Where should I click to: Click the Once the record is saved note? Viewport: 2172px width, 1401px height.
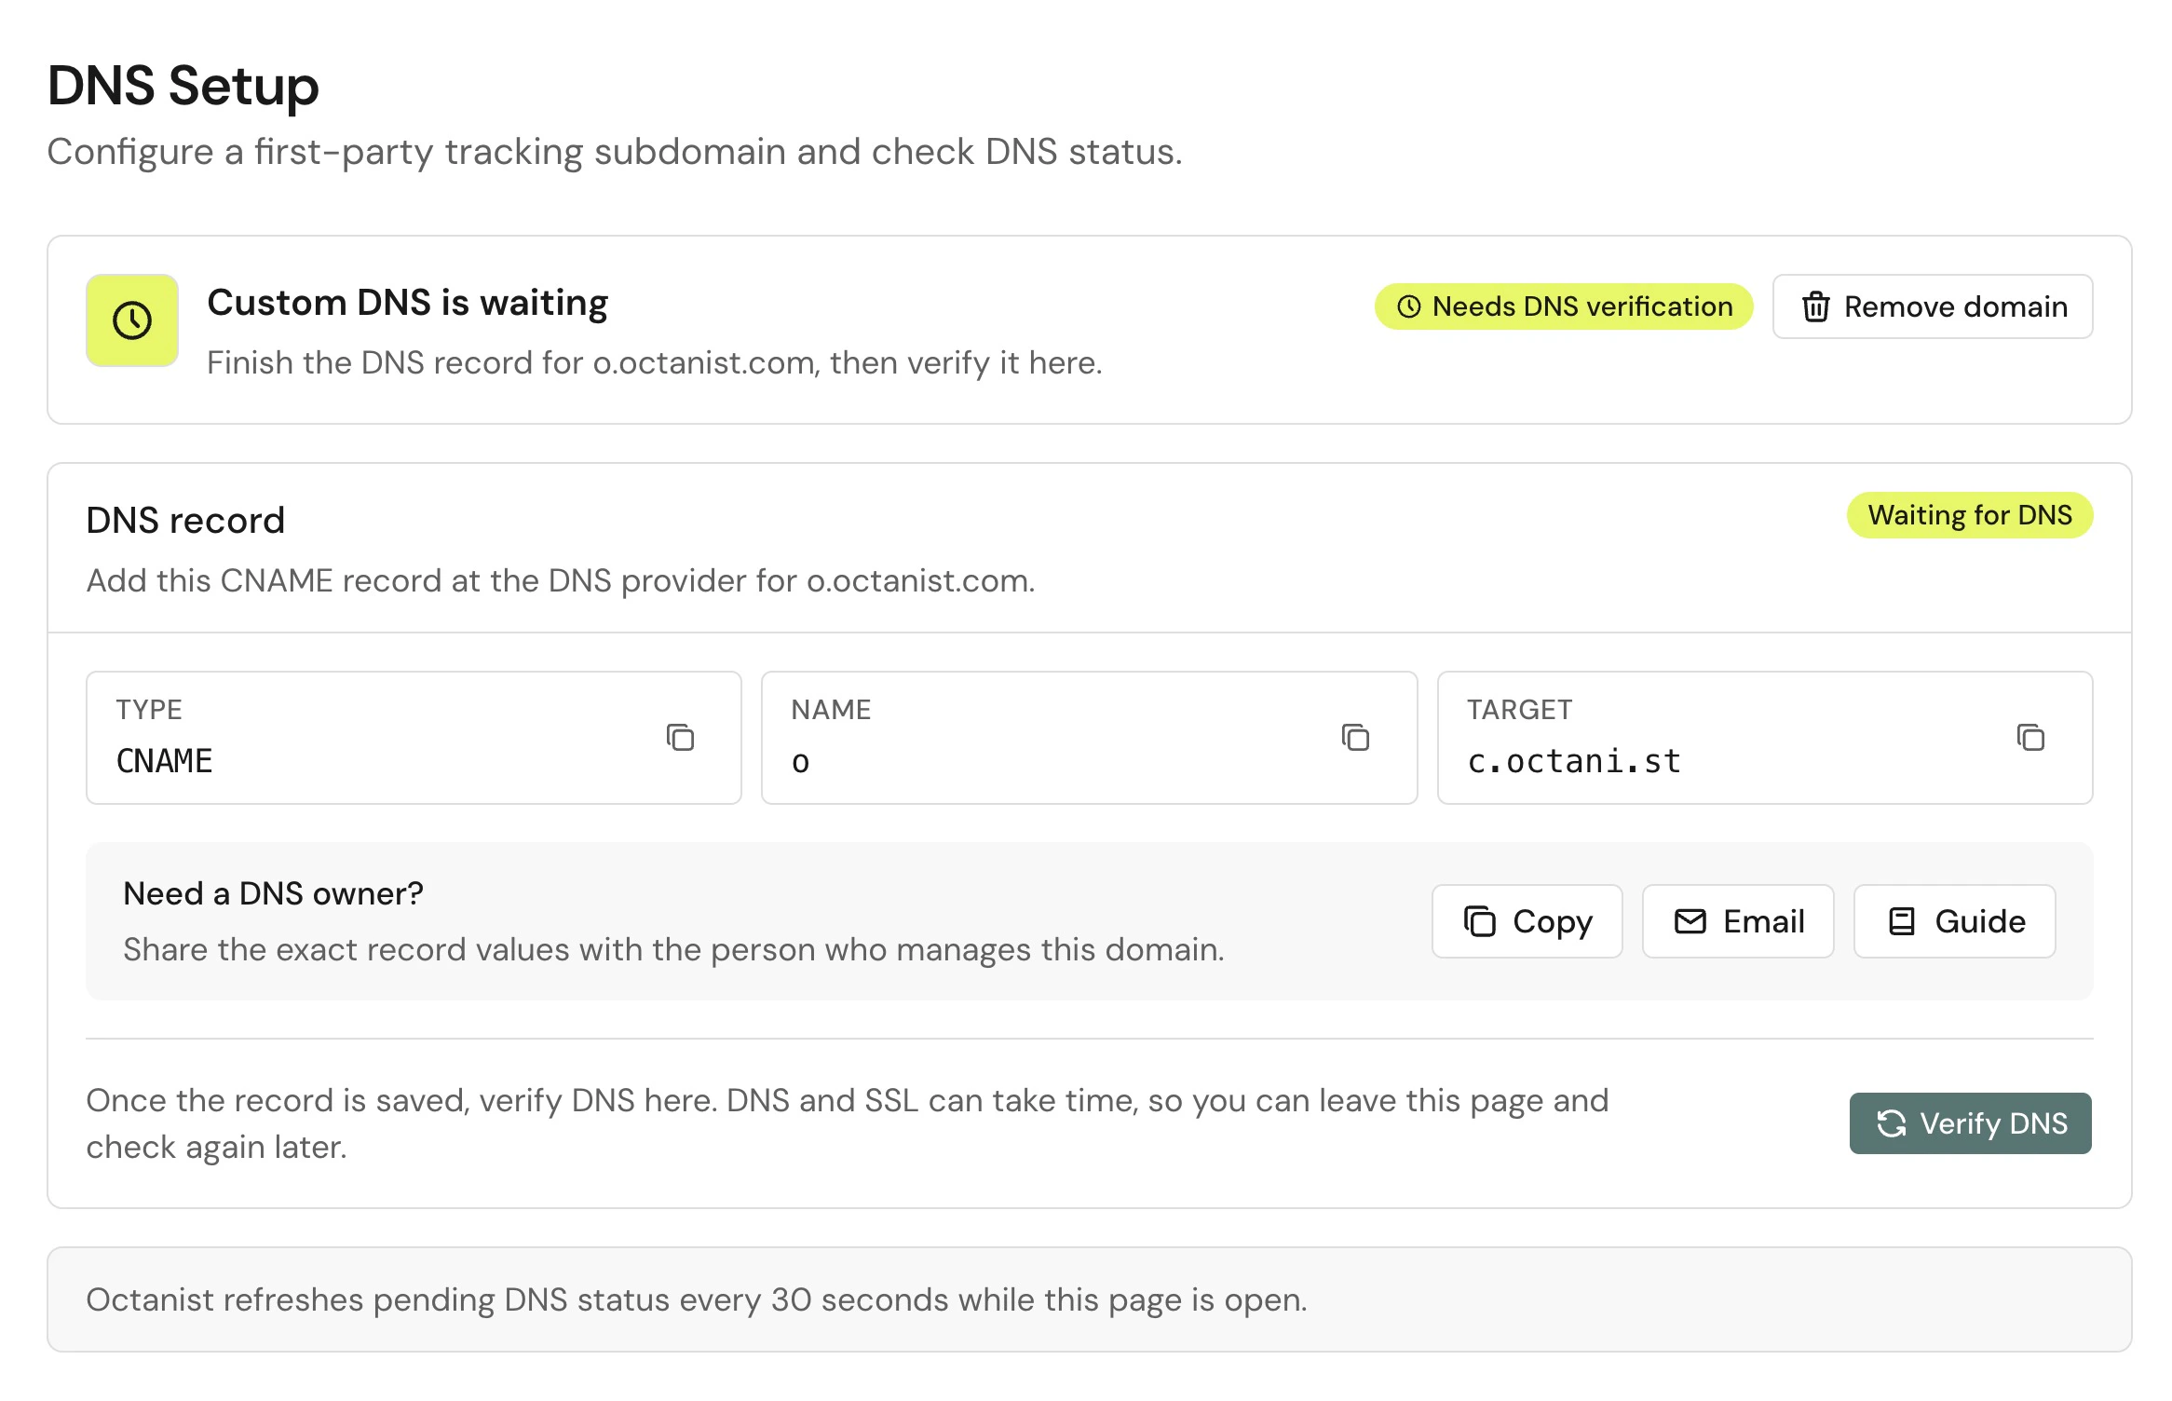[847, 1123]
